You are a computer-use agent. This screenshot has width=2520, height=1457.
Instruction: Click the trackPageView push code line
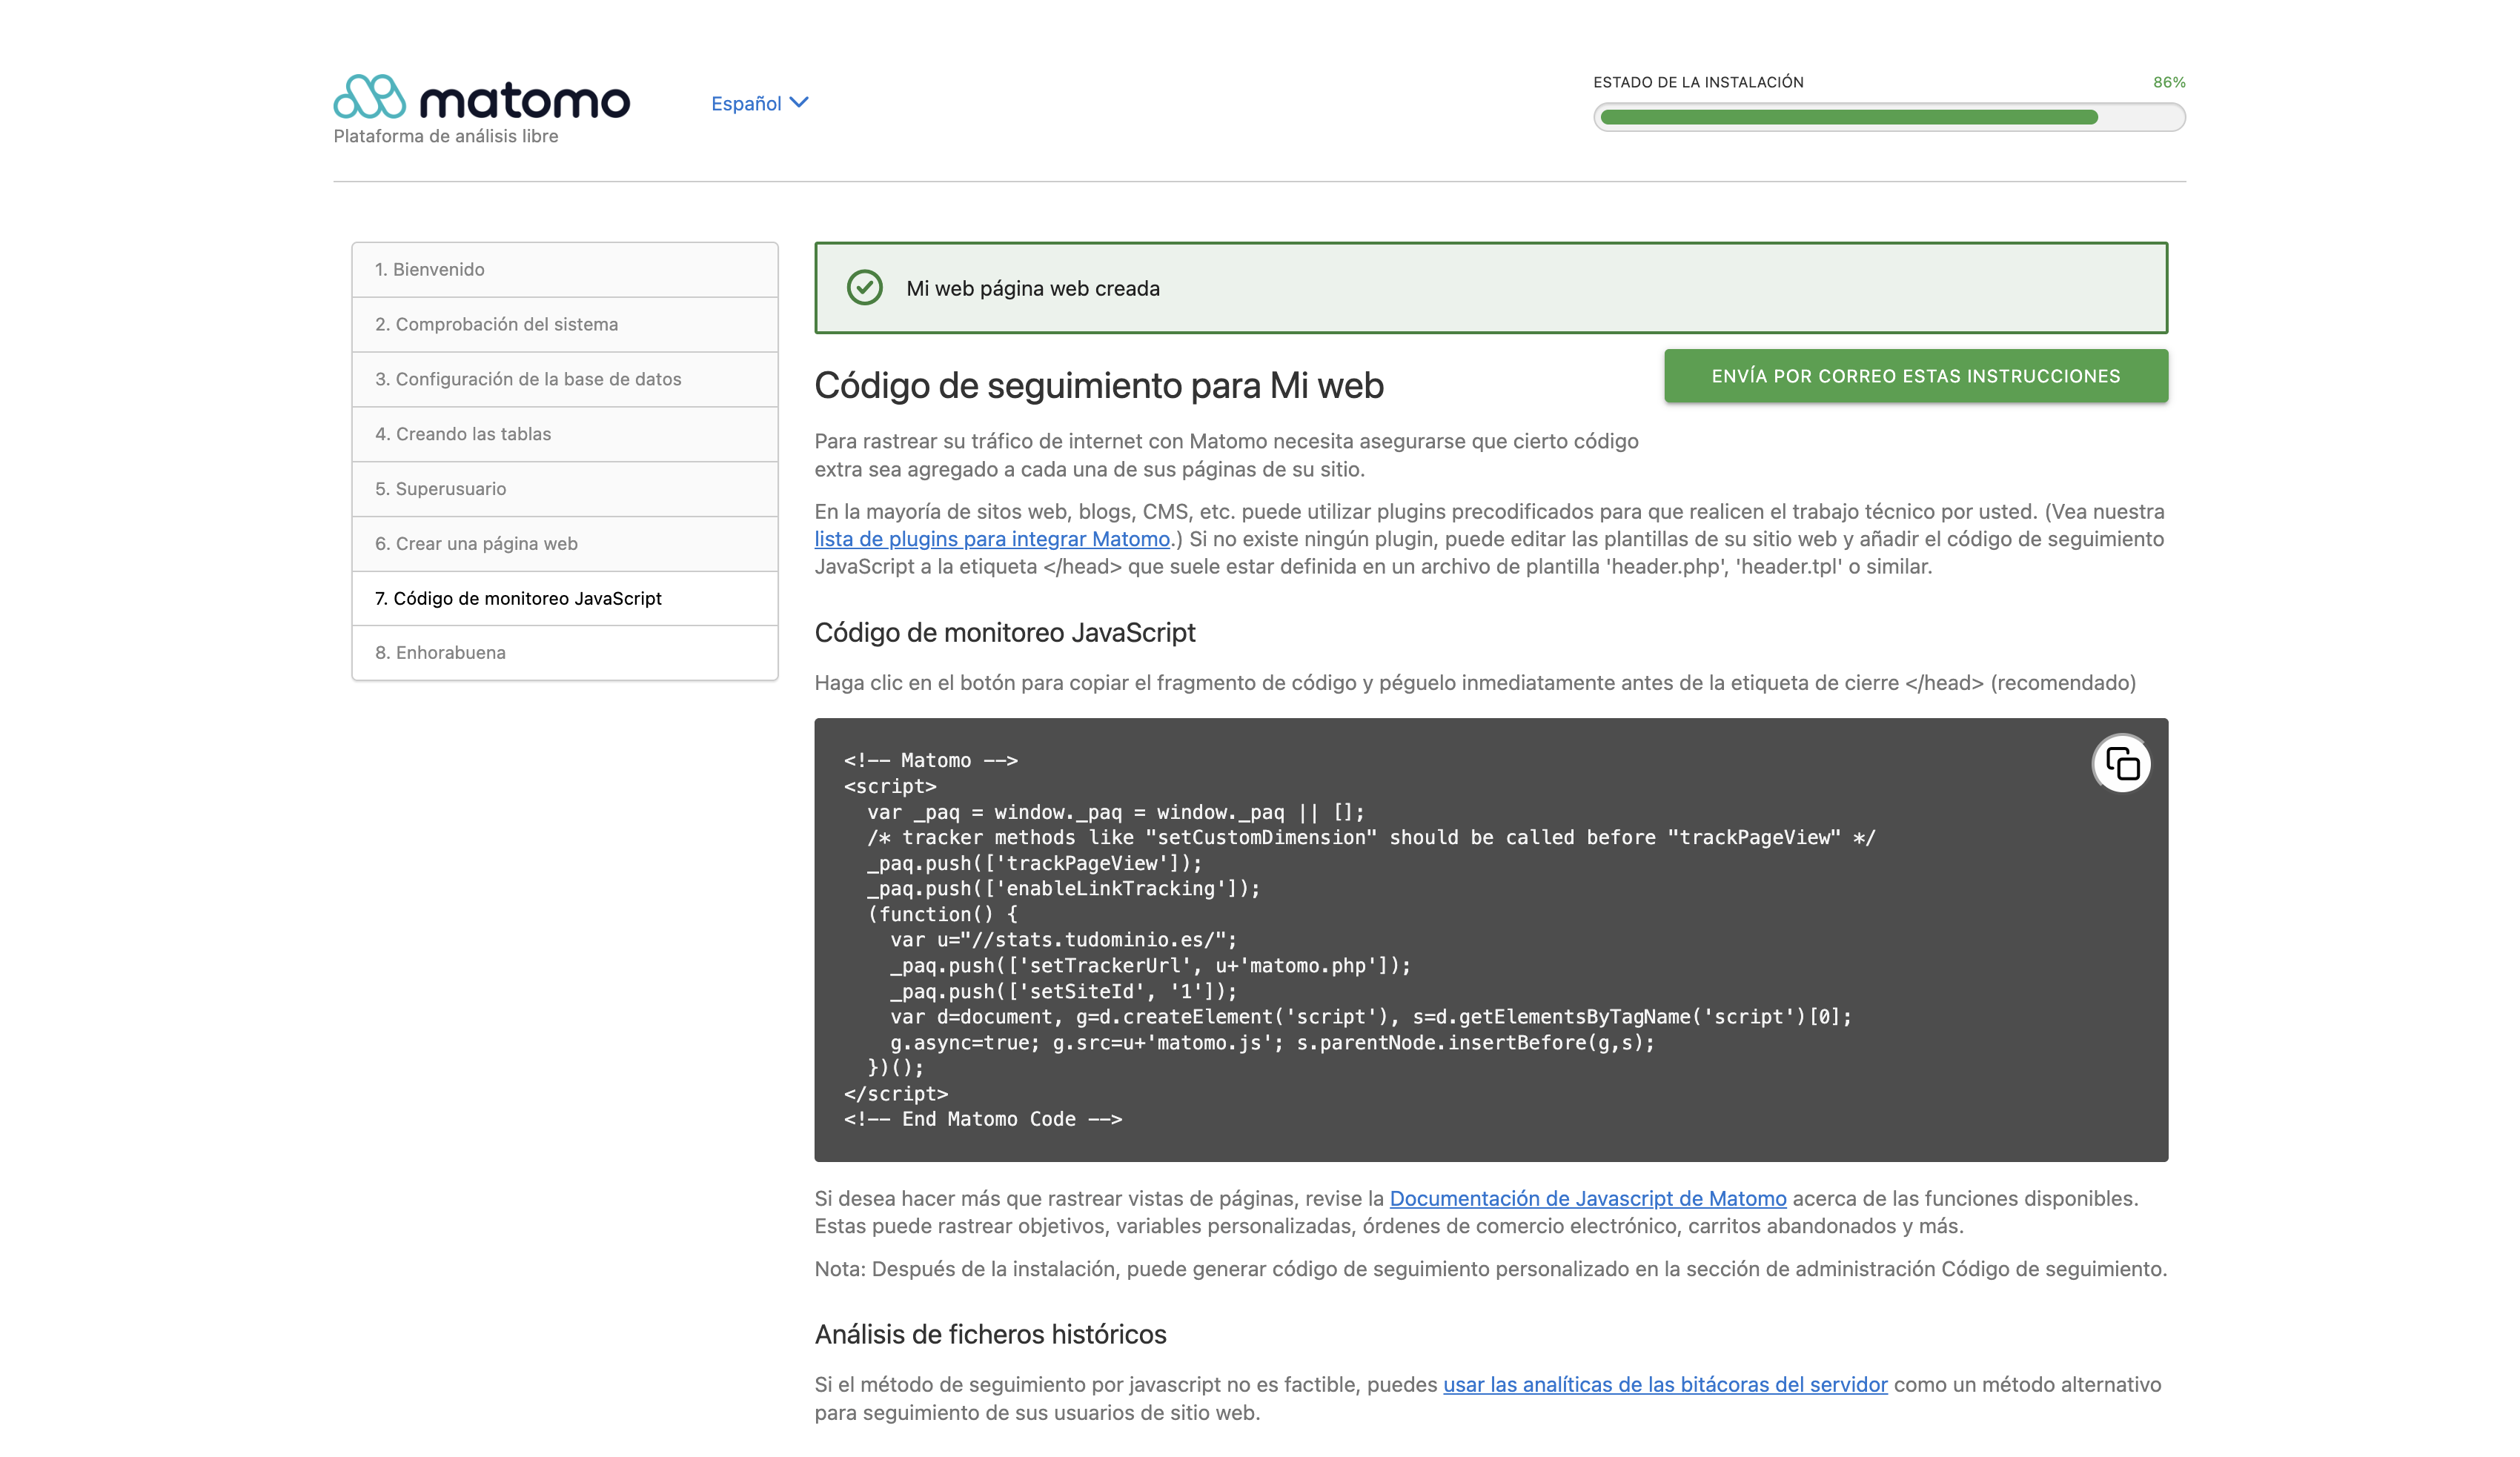1034,863
